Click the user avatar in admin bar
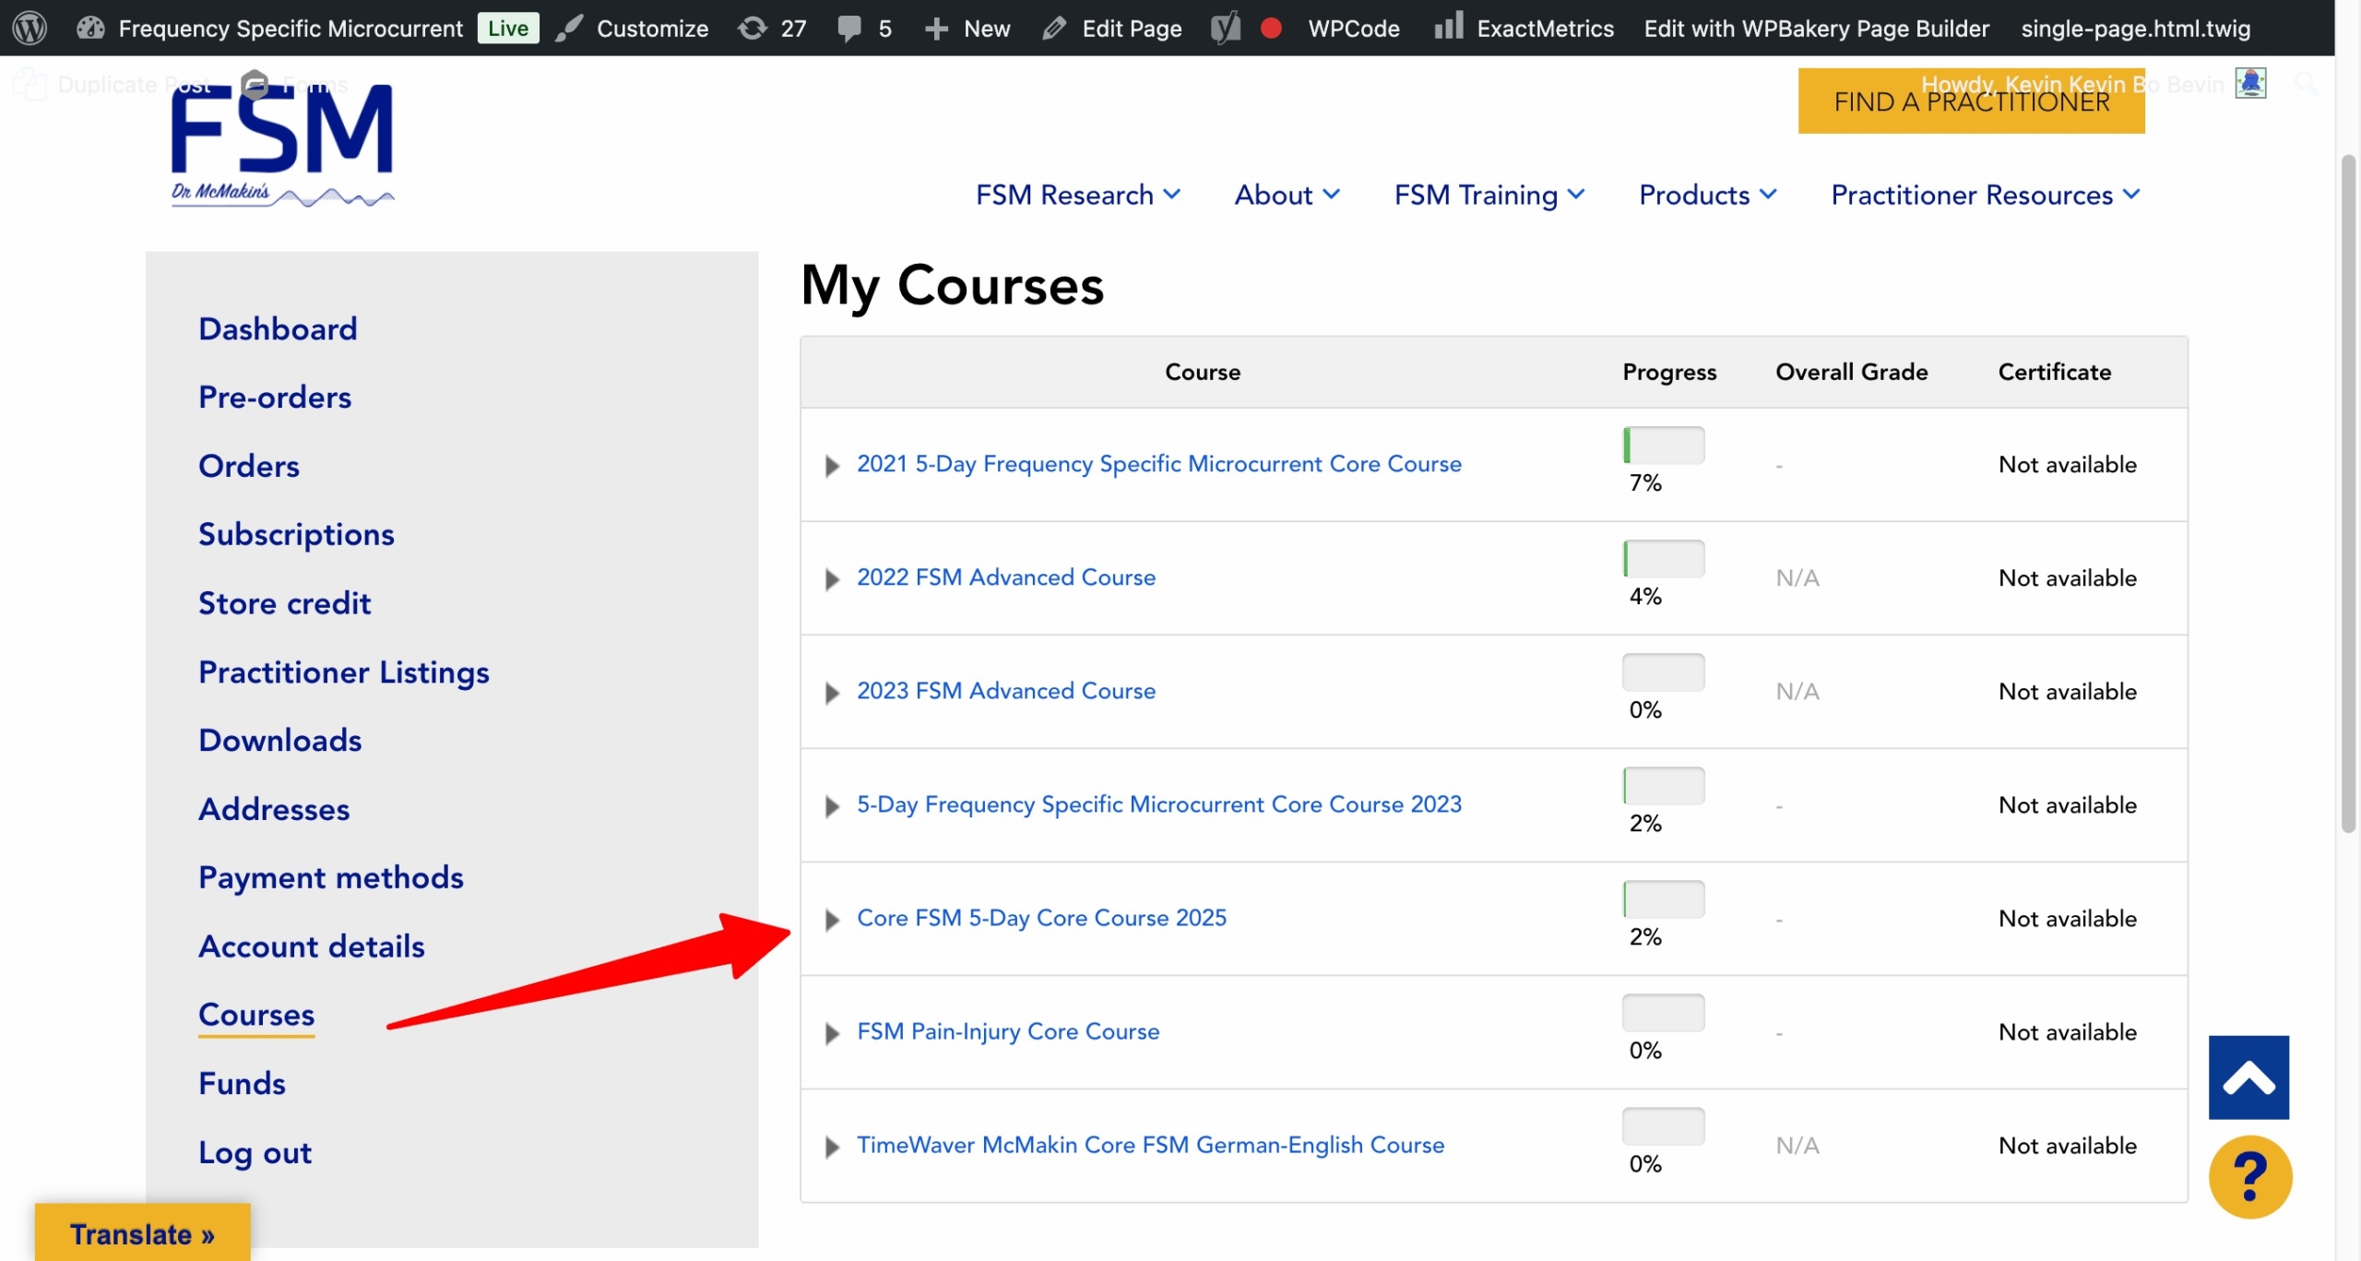Image resolution: width=2361 pixels, height=1261 pixels. click(2250, 83)
